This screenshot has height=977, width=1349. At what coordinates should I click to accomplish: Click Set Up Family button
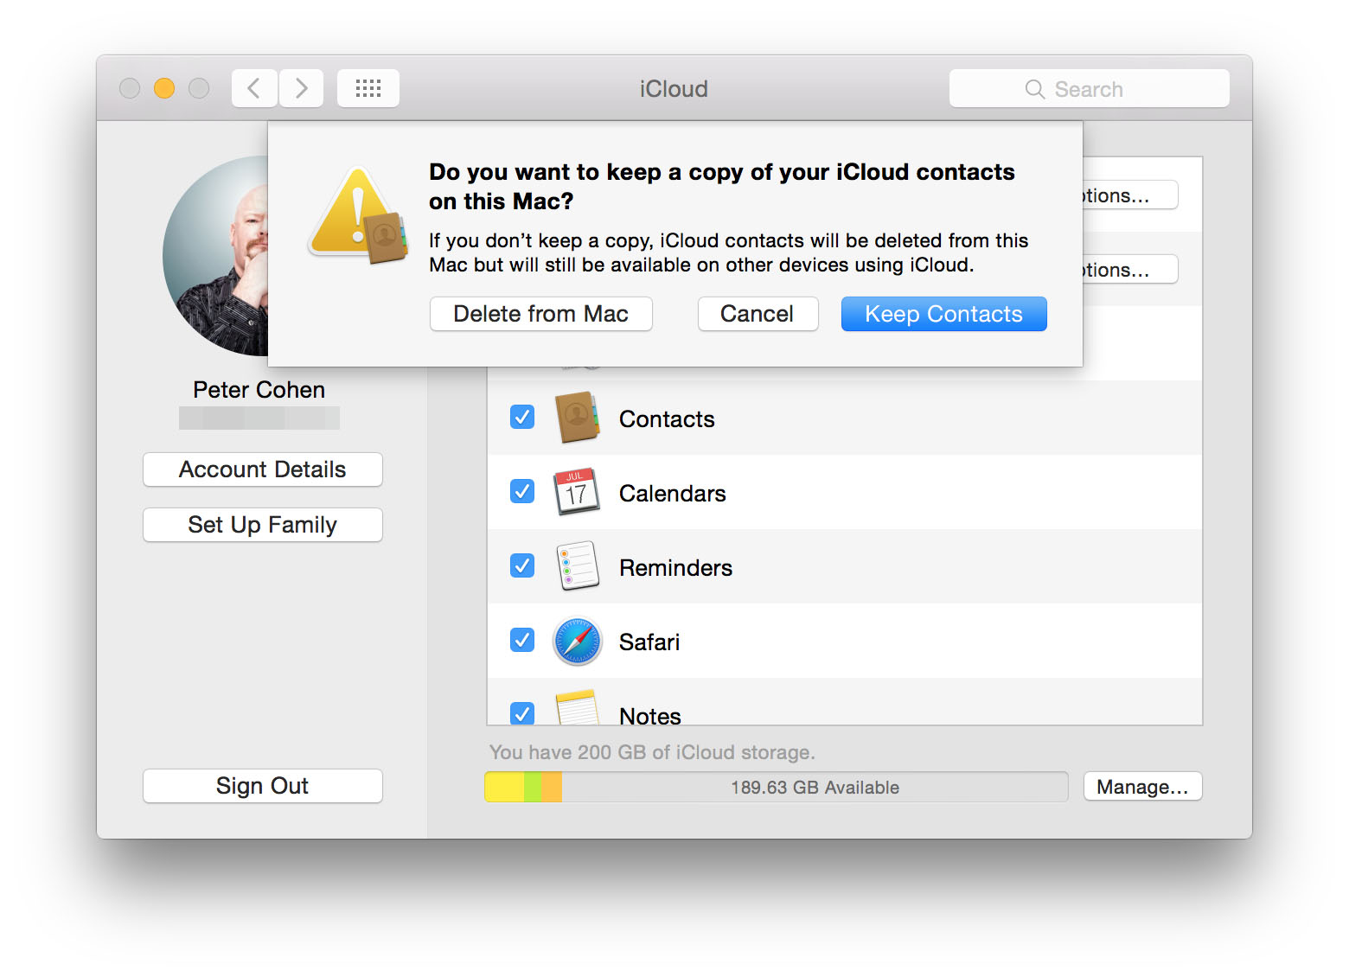point(263,525)
